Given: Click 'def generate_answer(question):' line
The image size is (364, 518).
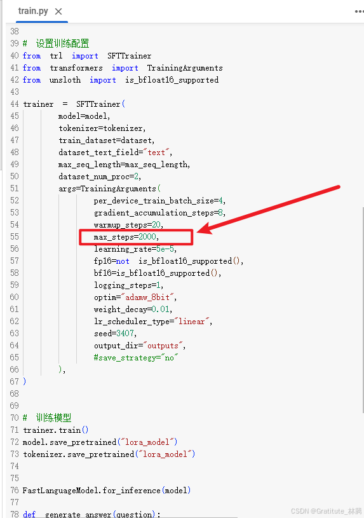Looking at the screenshot, I should (91, 514).
